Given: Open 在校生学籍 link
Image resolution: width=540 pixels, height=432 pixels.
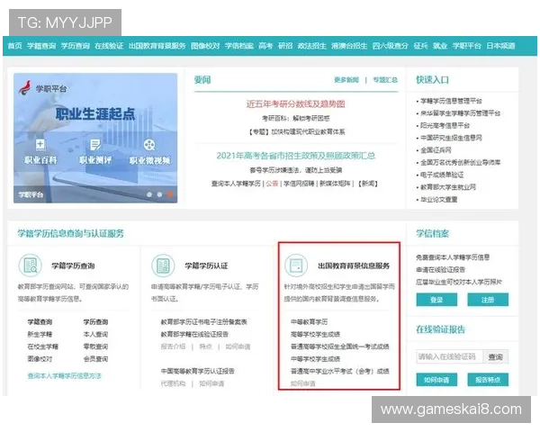Looking at the screenshot, I should pos(43,346).
